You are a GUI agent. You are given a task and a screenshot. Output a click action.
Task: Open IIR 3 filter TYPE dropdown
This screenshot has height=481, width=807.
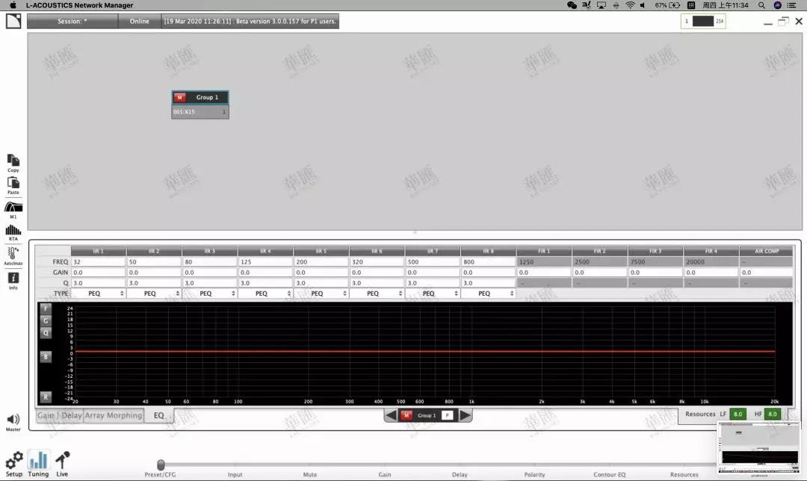tap(209, 294)
